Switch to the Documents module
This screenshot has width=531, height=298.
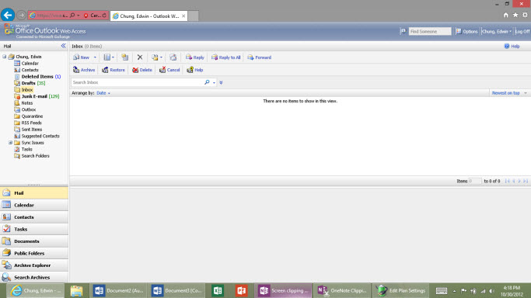34,241
